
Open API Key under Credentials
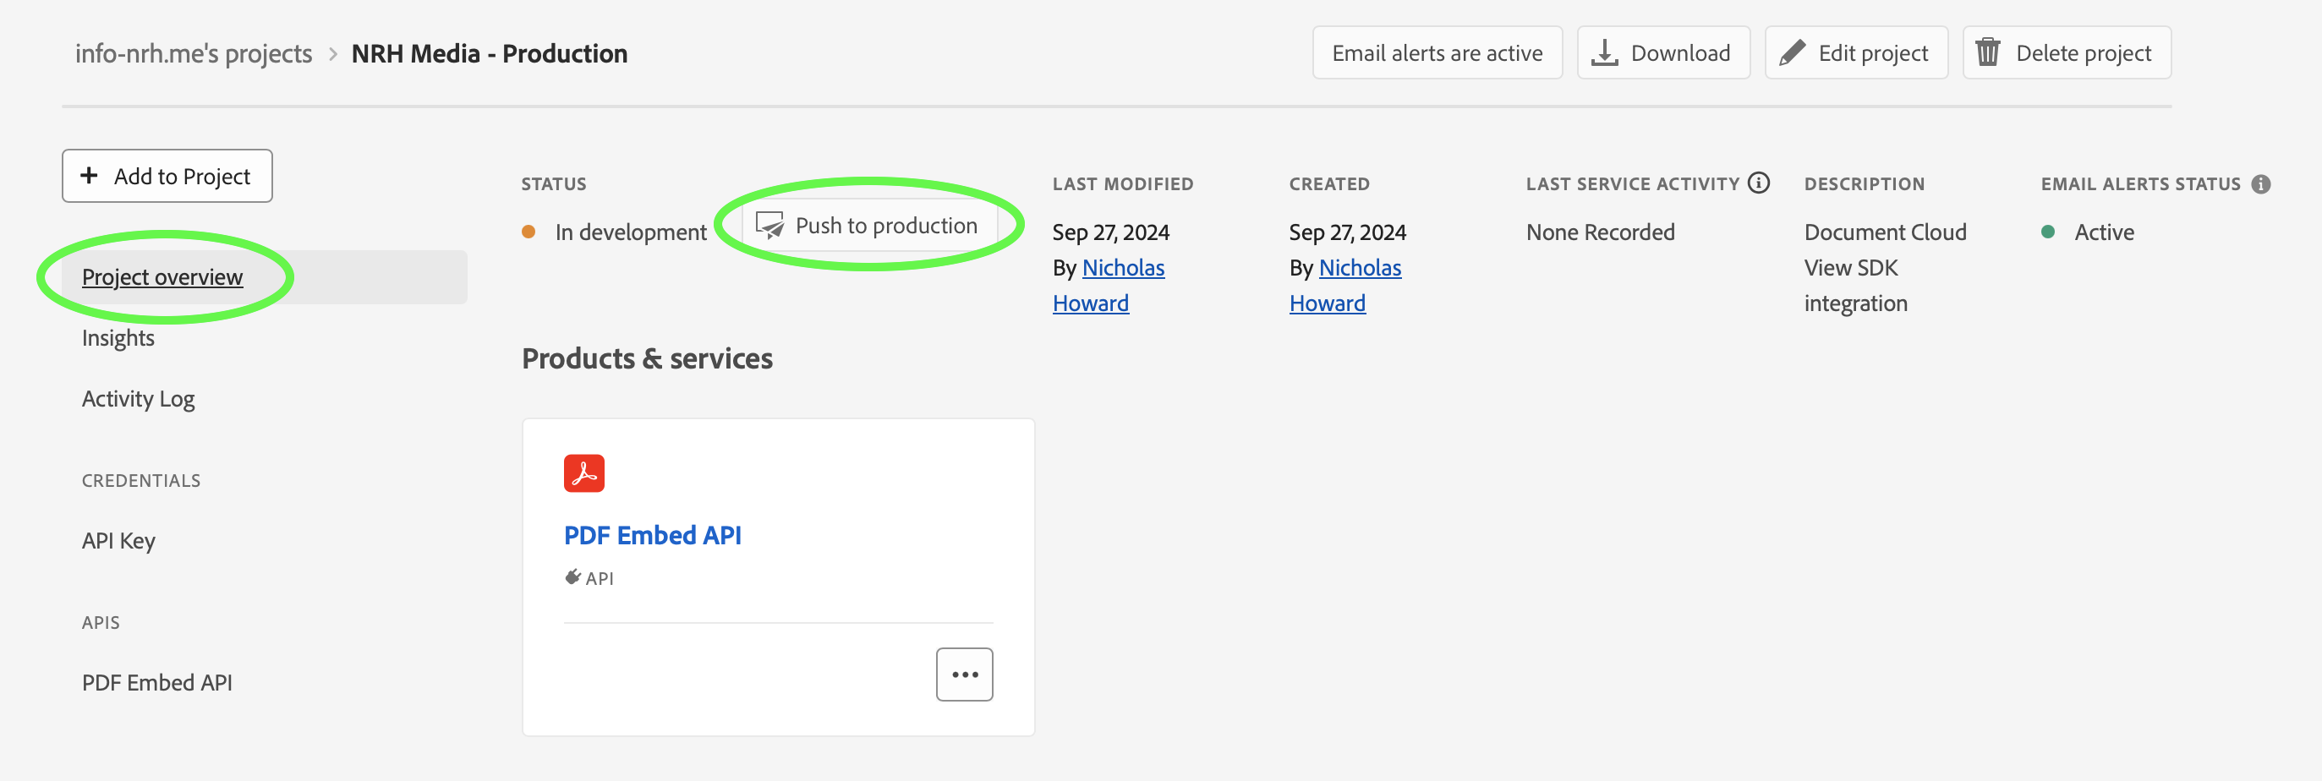pos(118,540)
